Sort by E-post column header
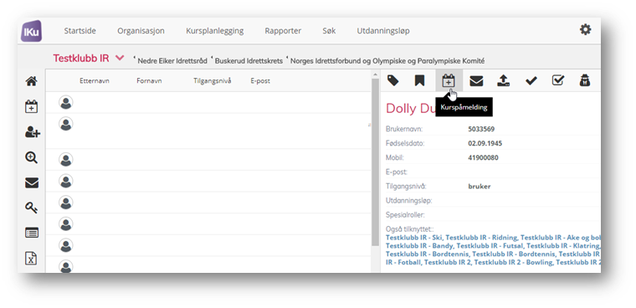Viewport: 636px width, 308px height. pyautogui.click(x=260, y=80)
